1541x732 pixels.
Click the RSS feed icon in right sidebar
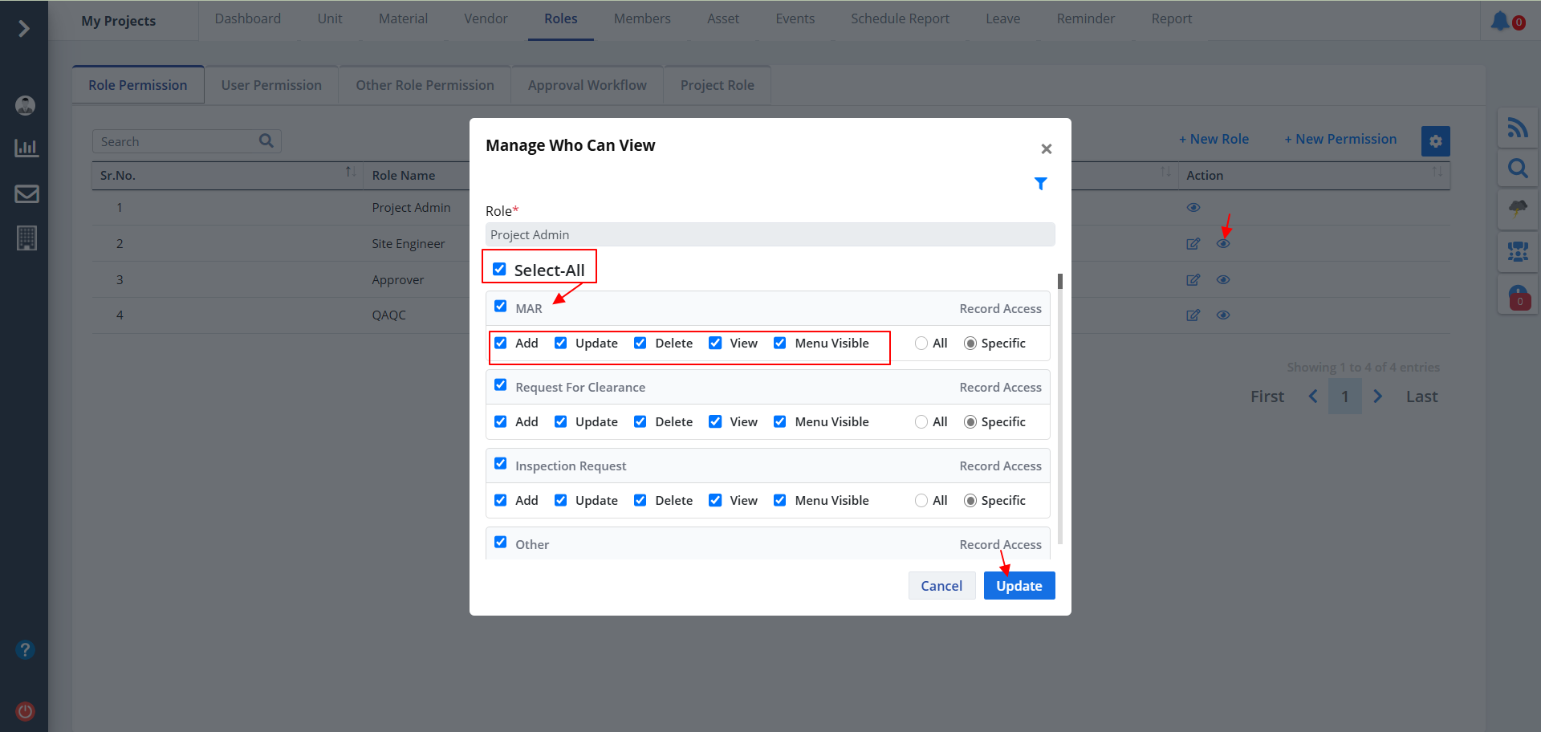tap(1517, 128)
